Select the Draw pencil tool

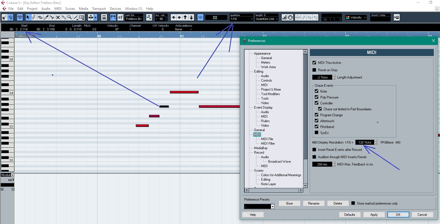point(34,17)
